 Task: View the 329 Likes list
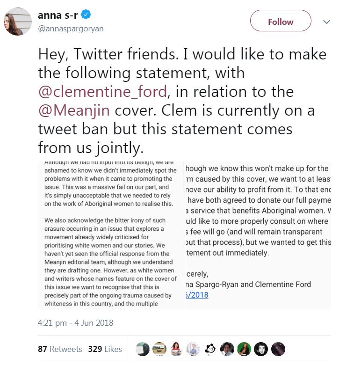(x=105, y=349)
